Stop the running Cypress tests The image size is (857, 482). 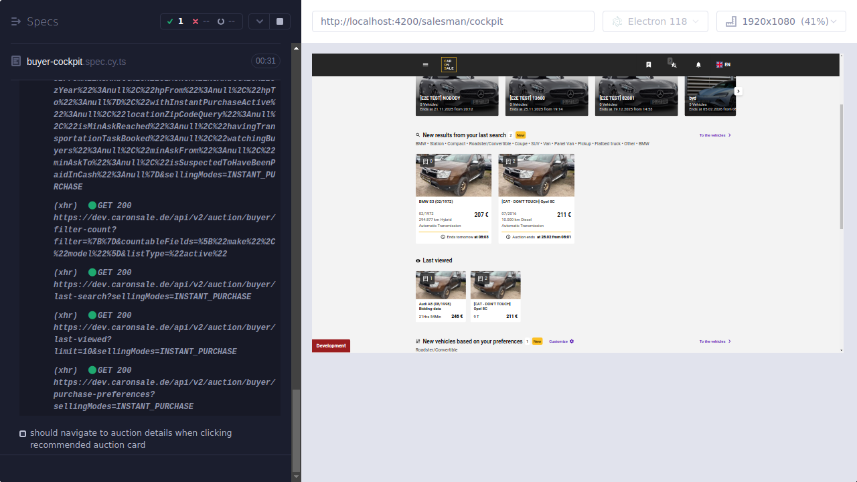pyautogui.click(x=279, y=21)
